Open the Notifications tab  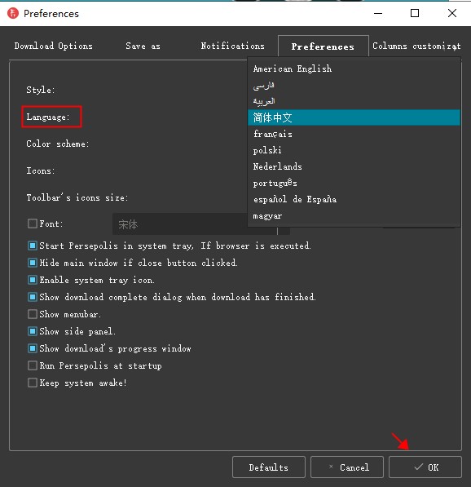(232, 46)
